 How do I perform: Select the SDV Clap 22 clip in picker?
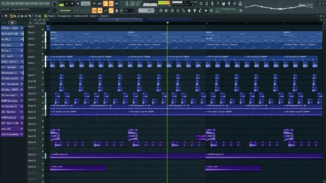point(12,50)
